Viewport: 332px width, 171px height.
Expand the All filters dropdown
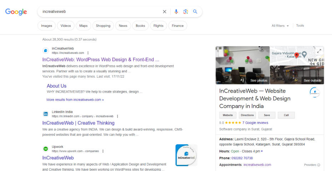click(280, 26)
